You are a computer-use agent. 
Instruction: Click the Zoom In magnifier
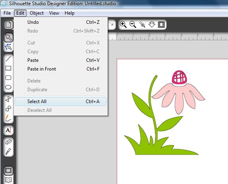tap(123, 25)
